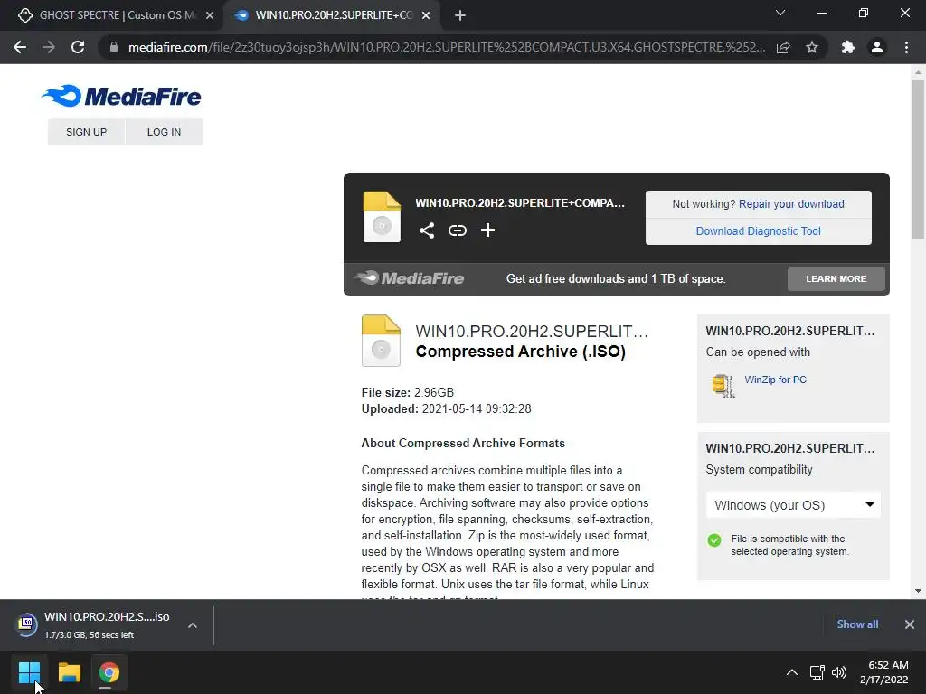The height and width of the screenshot is (694, 926).
Task: Click the page vertical scrollbar
Action: tap(918, 158)
